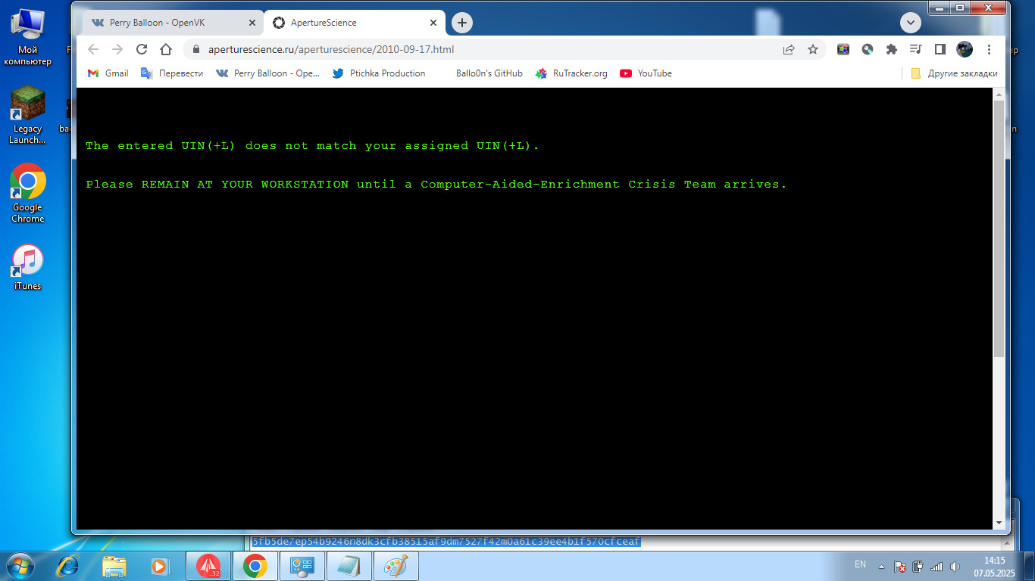
Task: Open the YouTube bookmark
Action: [x=646, y=73]
